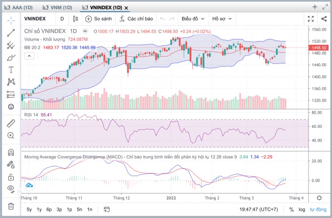
Task: Remove drawings with the trash icon
Action: 11,206
